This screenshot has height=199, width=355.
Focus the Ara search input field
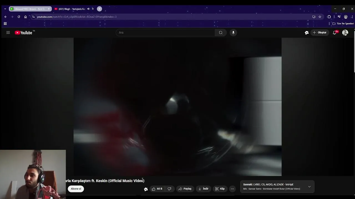[165, 33]
